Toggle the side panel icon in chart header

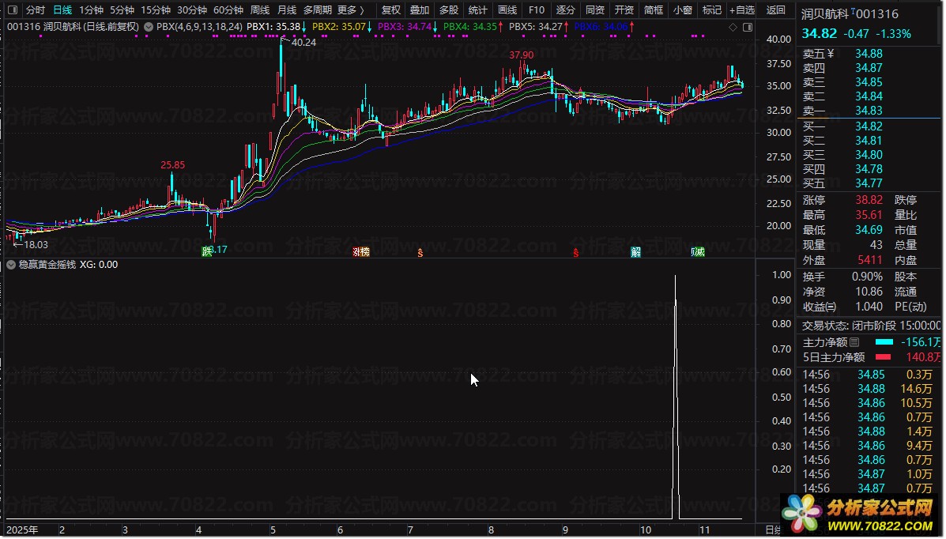click(748, 27)
